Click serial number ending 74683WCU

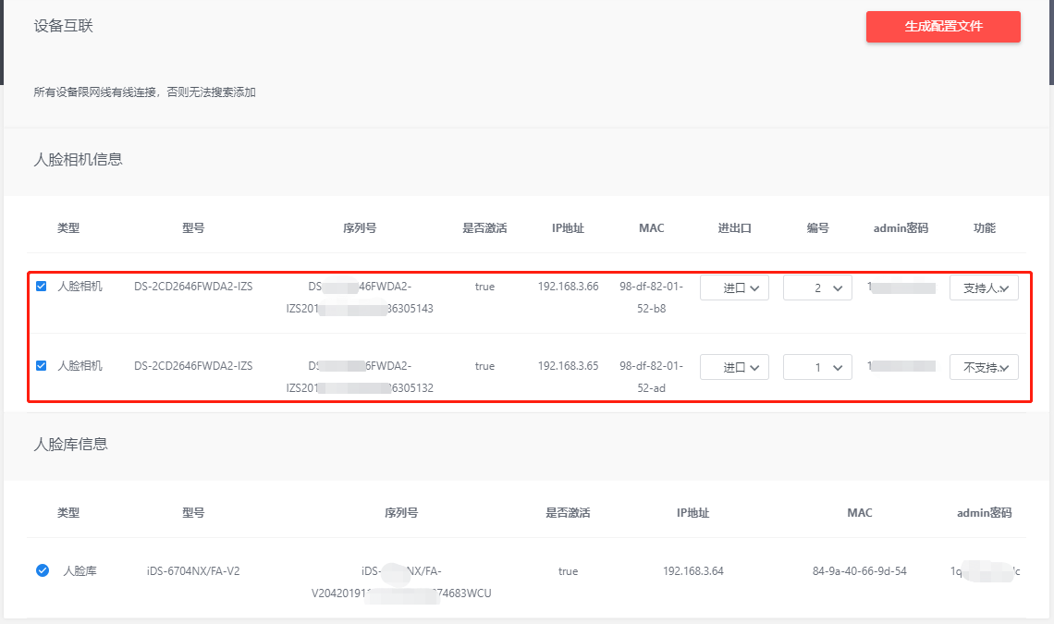[x=401, y=581]
